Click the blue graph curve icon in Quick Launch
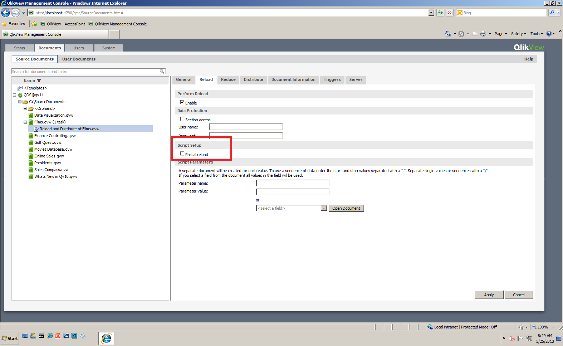The width and height of the screenshot is (563, 346). click(74, 336)
